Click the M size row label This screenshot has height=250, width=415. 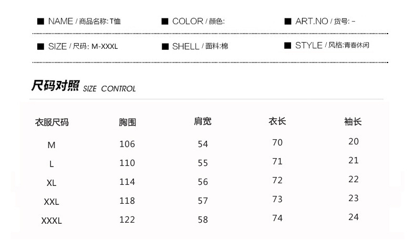tap(51, 145)
